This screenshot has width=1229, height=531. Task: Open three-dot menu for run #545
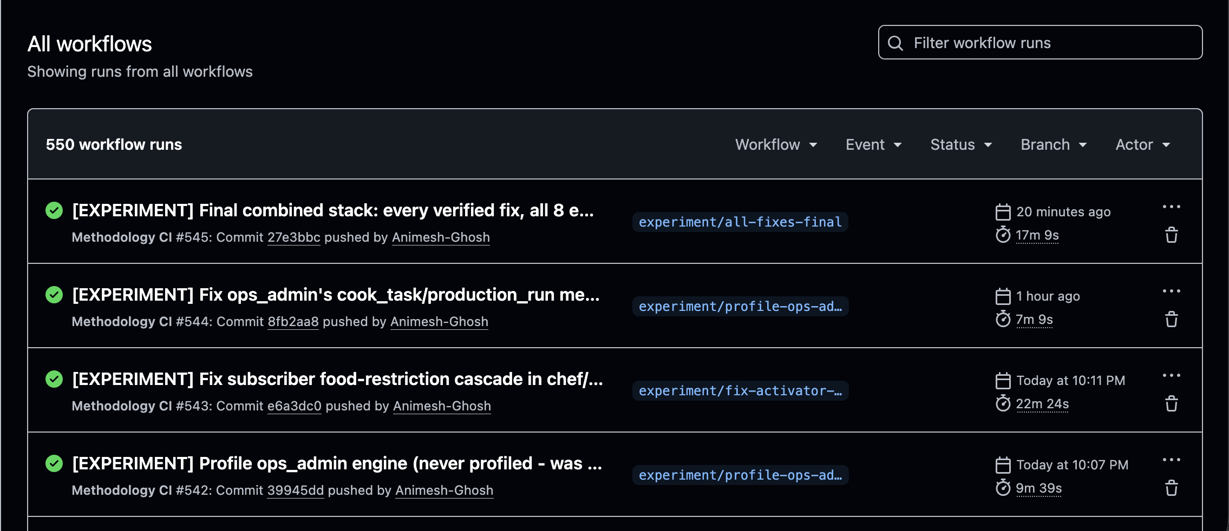click(x=1171, y=207)
